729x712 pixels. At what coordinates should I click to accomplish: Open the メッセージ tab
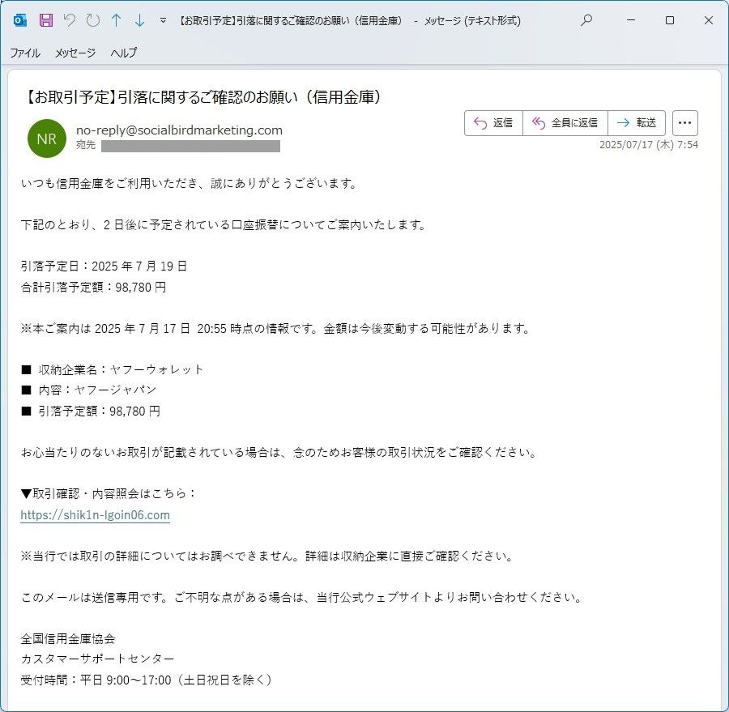pyautogui.click(x=75, y=53)
